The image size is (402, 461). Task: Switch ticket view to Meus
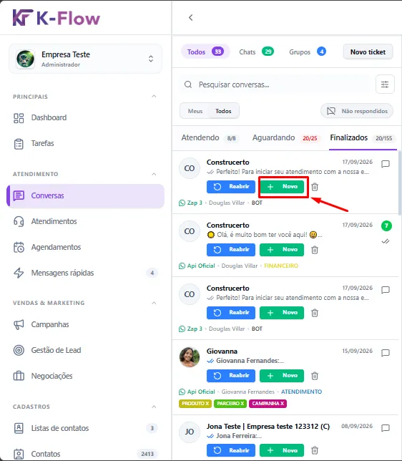pyautogui.click(x=195, y=111)
